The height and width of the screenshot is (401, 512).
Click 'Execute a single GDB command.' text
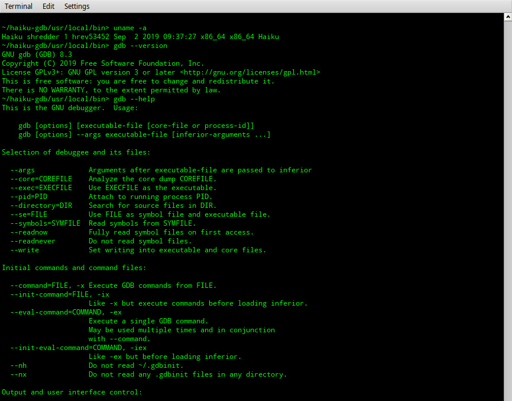point(148,321)
